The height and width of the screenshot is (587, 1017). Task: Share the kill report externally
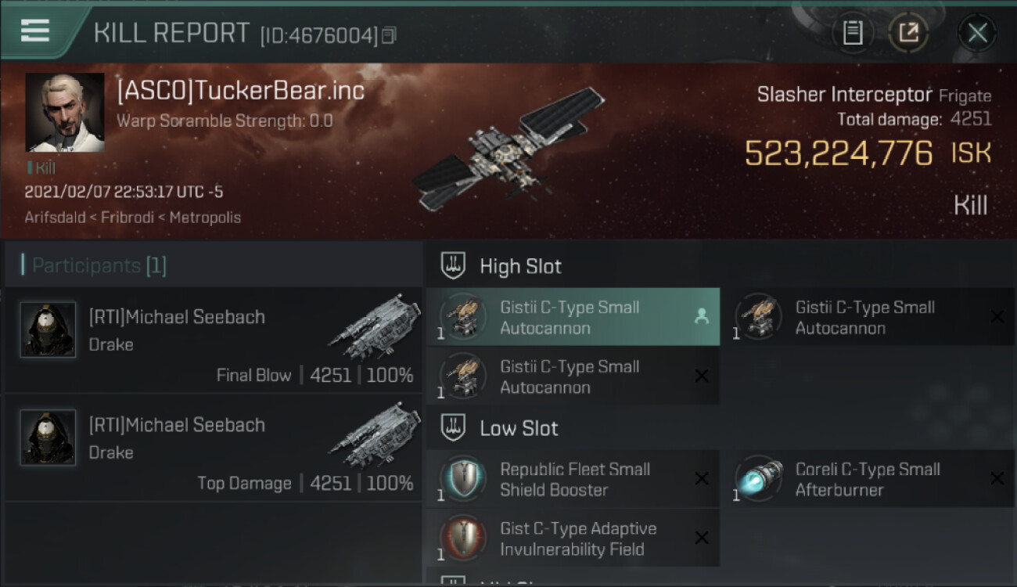pos(908,33)
